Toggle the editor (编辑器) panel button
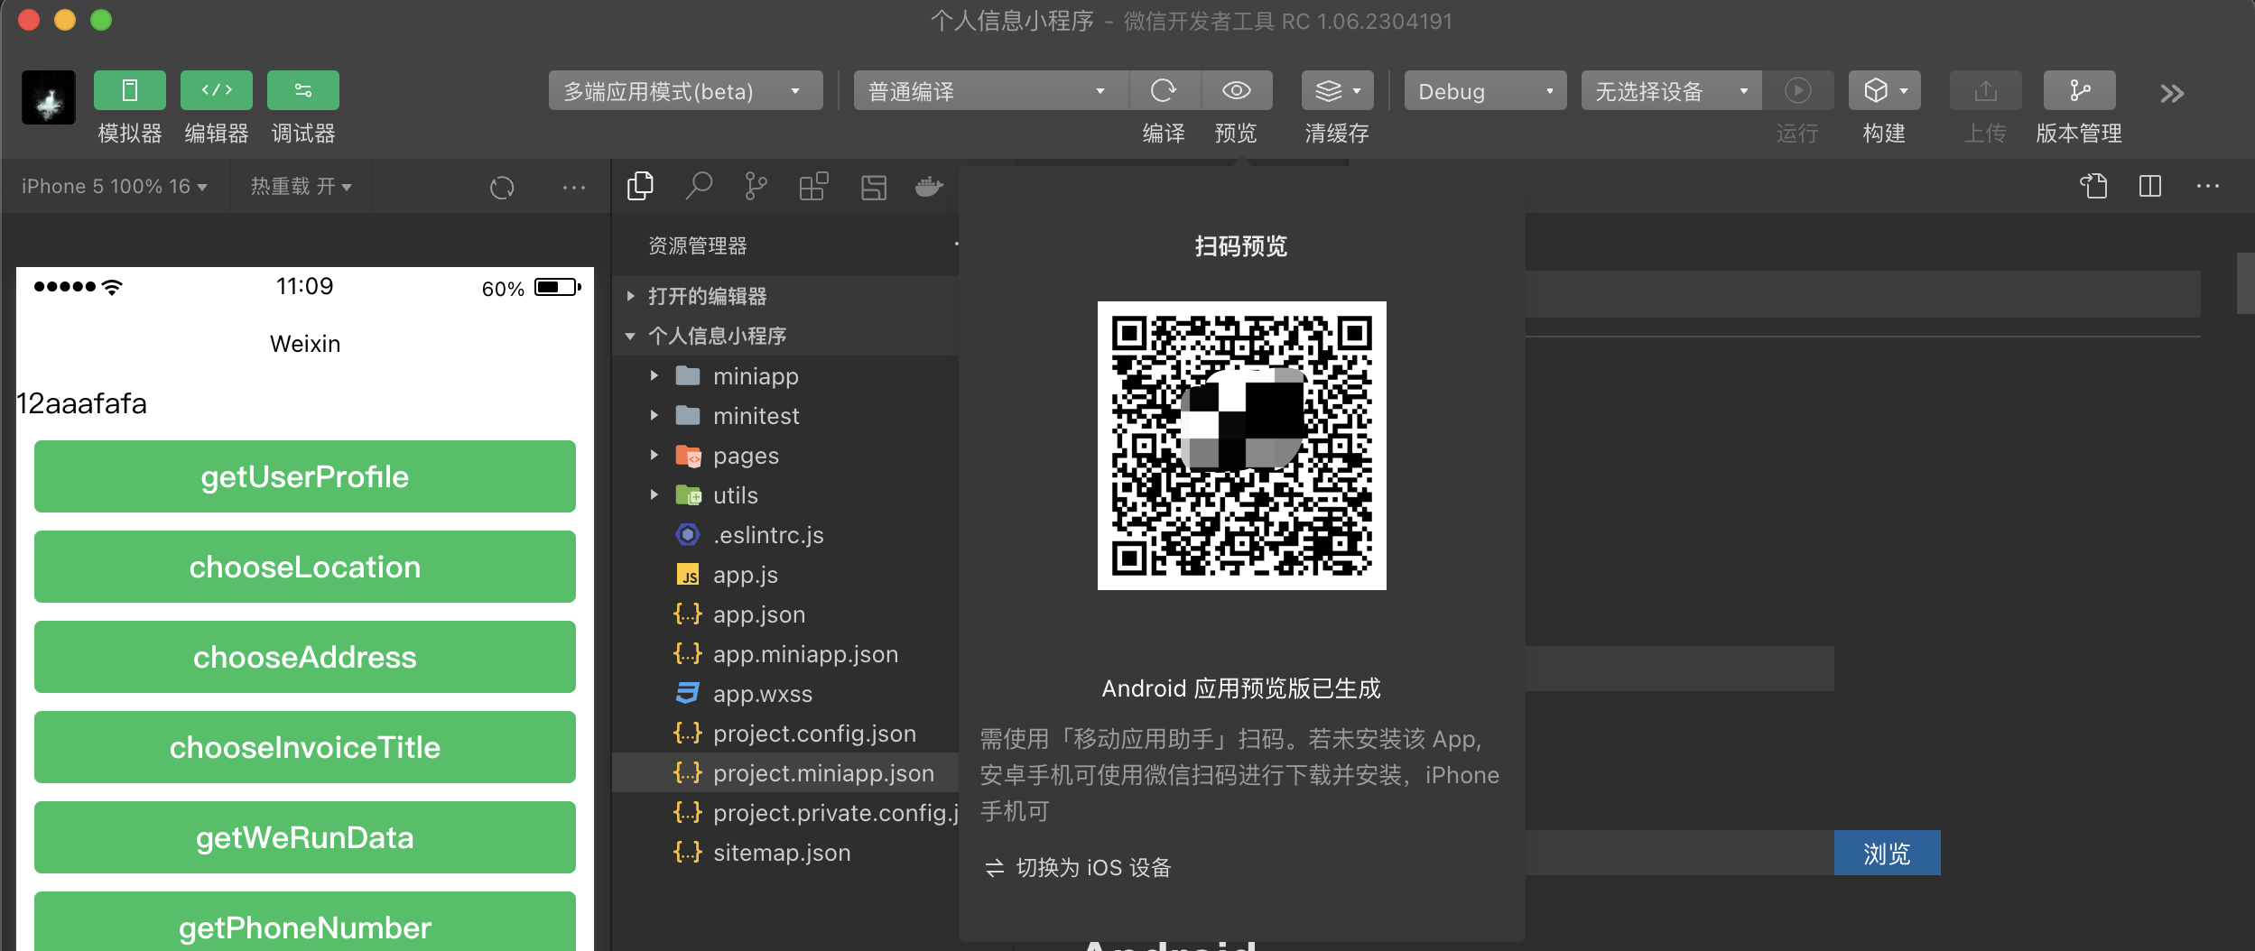 click(x=217, y=90)
